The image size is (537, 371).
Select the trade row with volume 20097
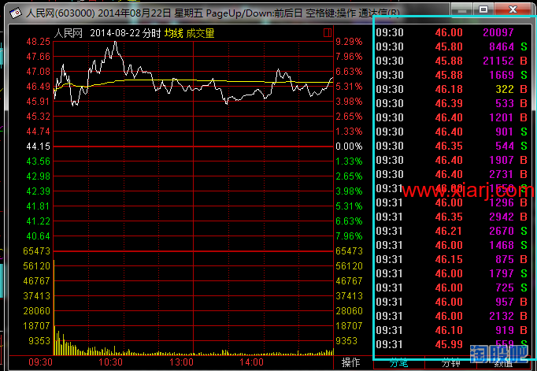[x=452, y=32]
